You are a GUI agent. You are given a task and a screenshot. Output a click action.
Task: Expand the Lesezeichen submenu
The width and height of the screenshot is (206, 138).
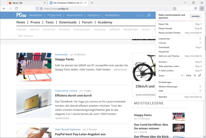click(180, 39)
